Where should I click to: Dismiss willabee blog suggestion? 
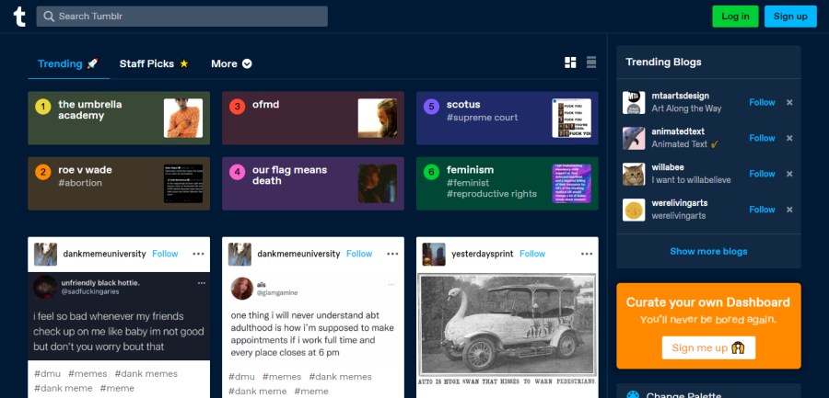pyautogui.click(x=789, y=174)
